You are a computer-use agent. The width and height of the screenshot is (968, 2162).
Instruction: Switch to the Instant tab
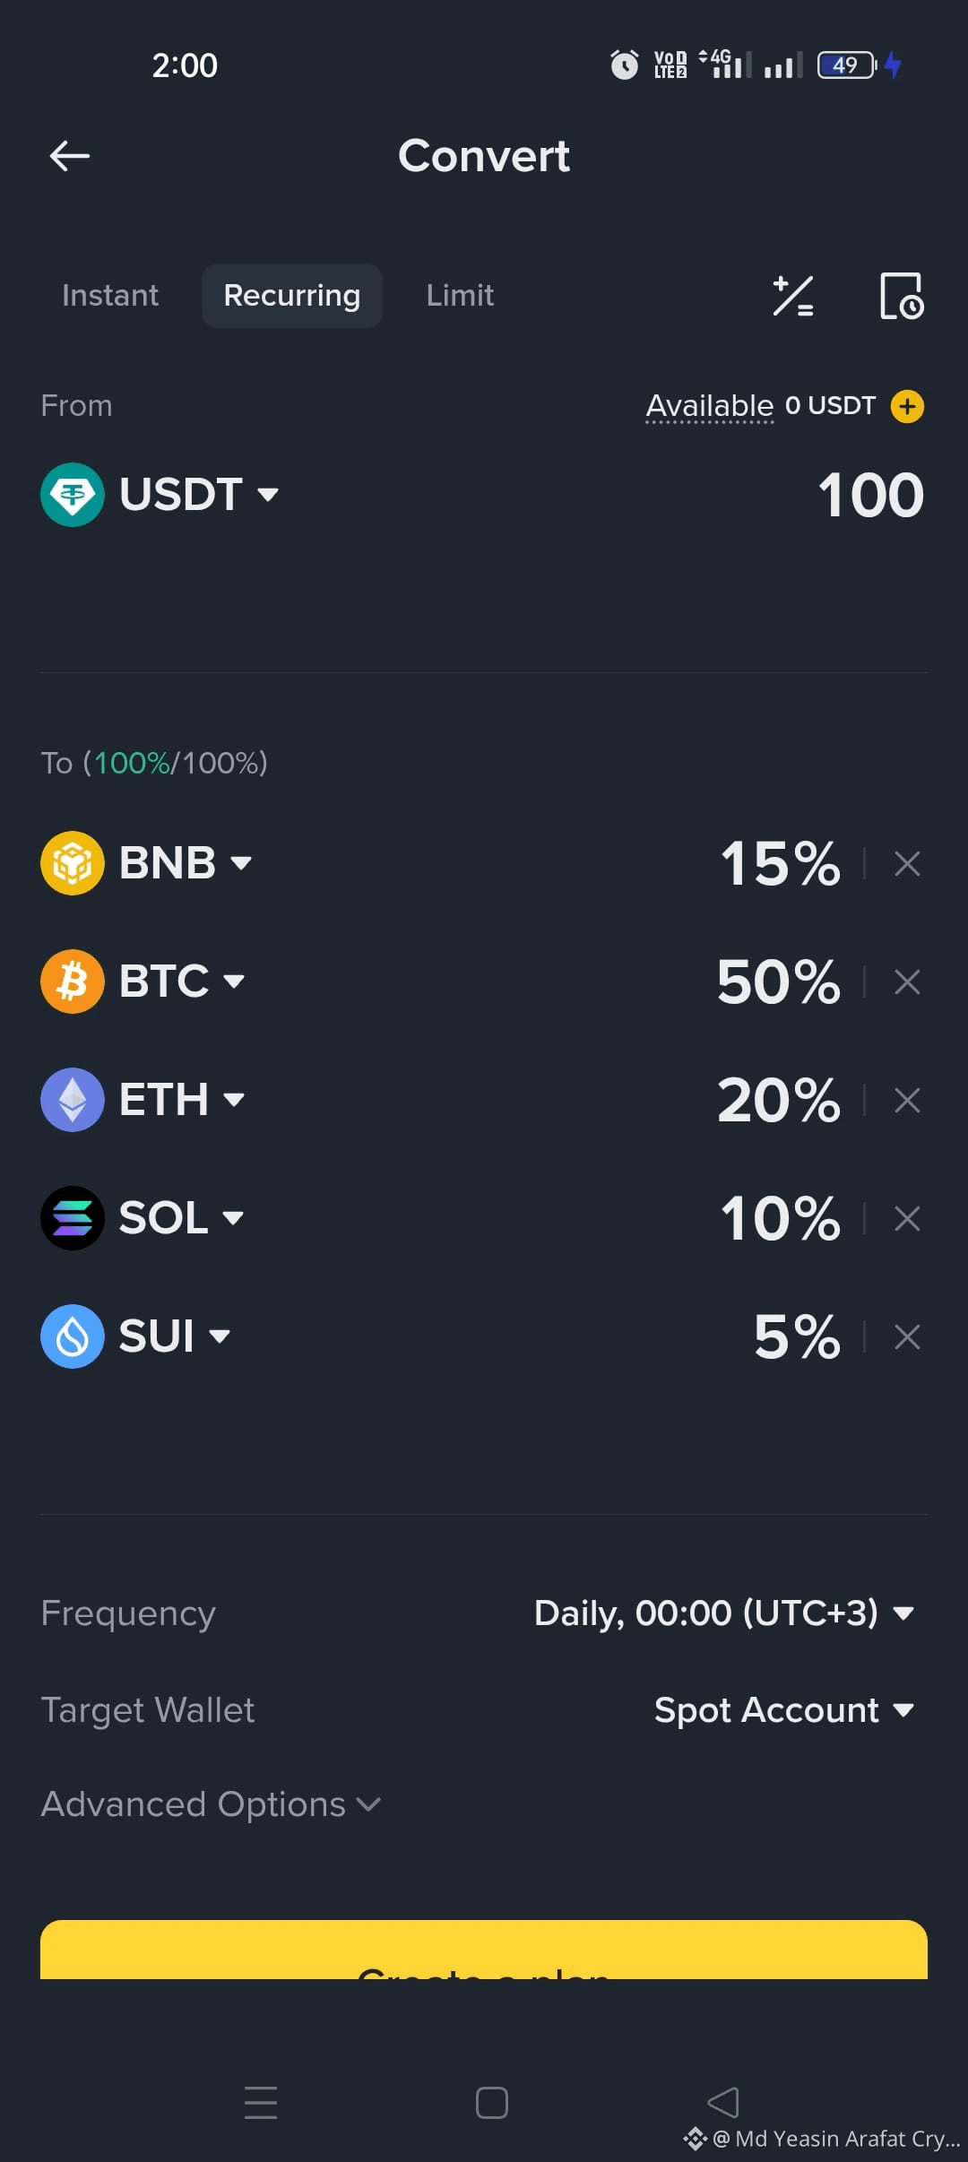[x=110, y=295]
